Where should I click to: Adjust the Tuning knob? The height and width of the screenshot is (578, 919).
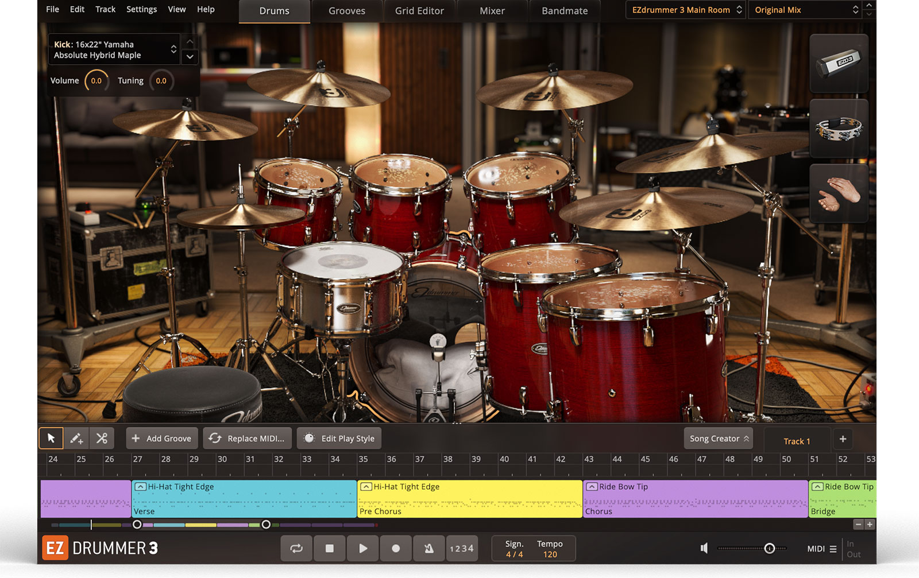(161, 81)
